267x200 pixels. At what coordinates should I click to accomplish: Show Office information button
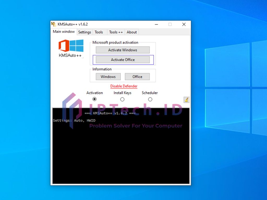[137, 77]
